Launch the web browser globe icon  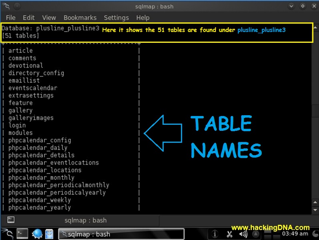[x=37, y=234]
